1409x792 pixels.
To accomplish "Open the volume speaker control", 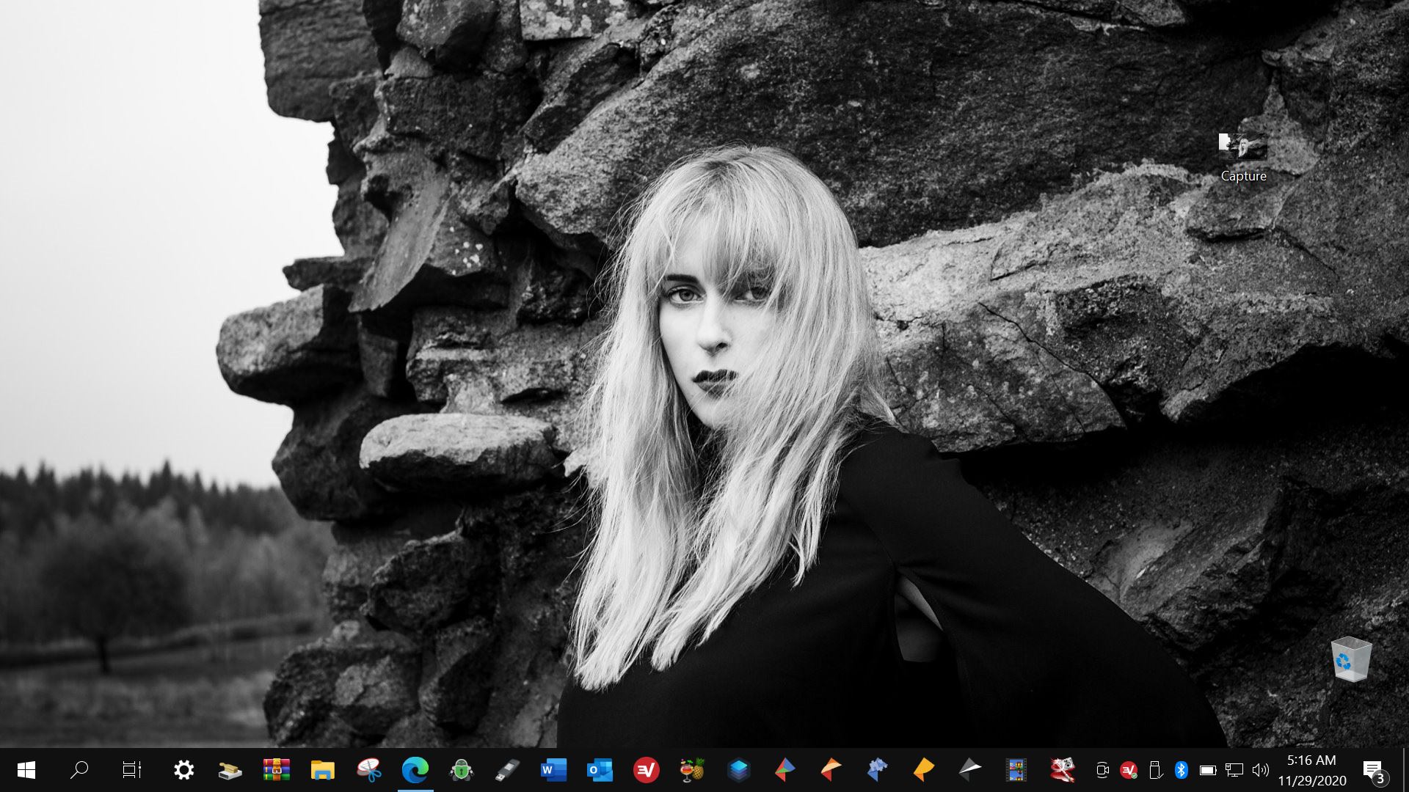I will (x=1260, y=770).
